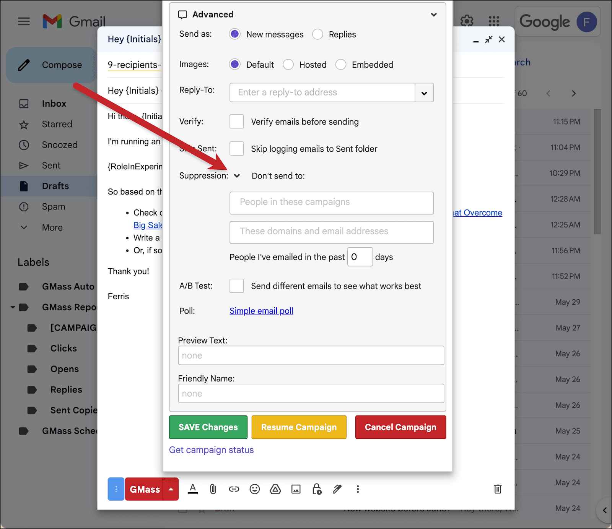Open the Get campaign status link
The height and width of the screenshot is (529, 612).
(211, 450)
